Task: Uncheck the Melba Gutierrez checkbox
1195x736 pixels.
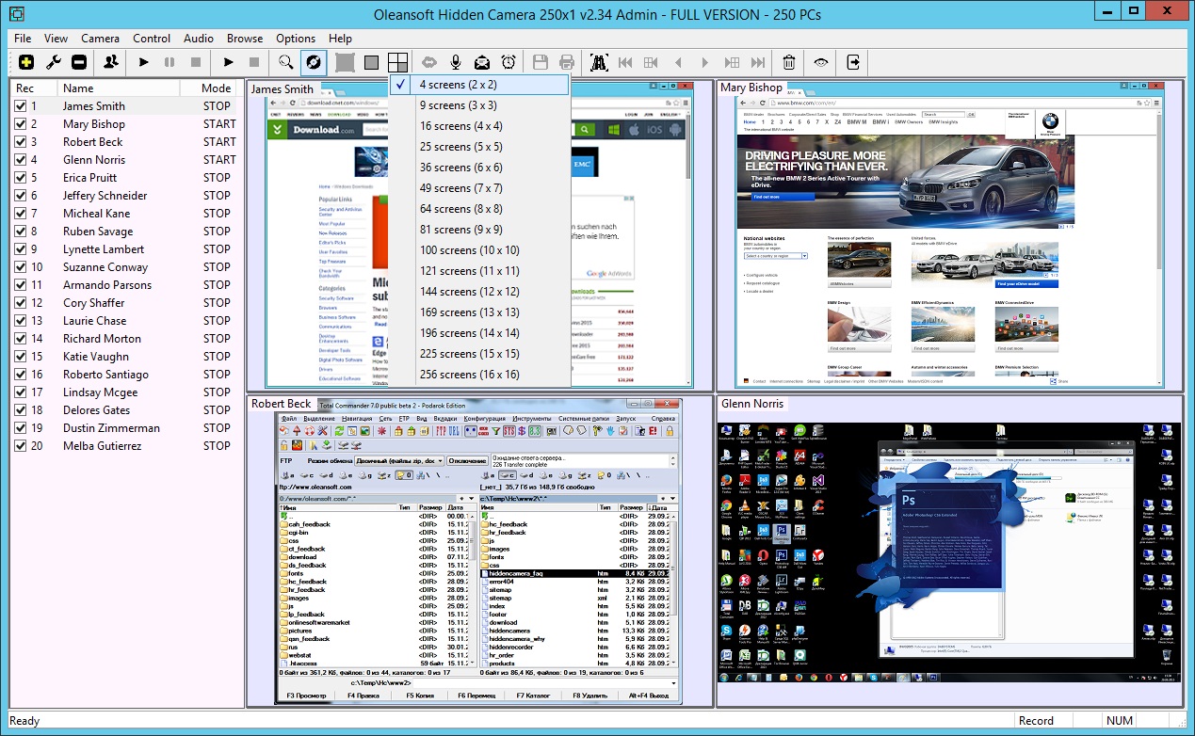Action: coord(20,446)
